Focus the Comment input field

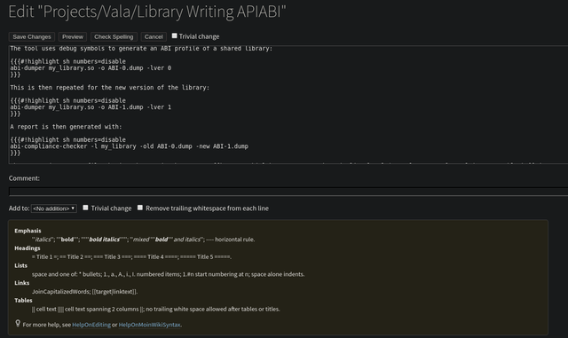click(288, 192)
